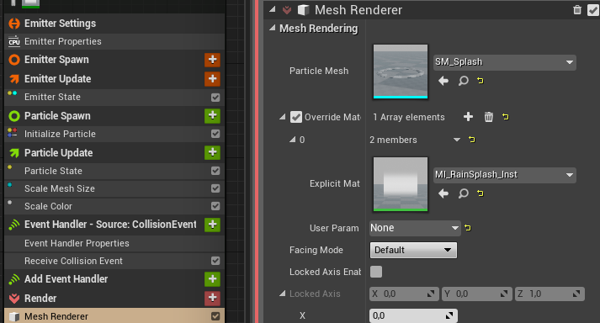The image size is (600, 323).
Task: Add a new renderer with Render plus
Action: pyautogui.click(x=212, y=298)
